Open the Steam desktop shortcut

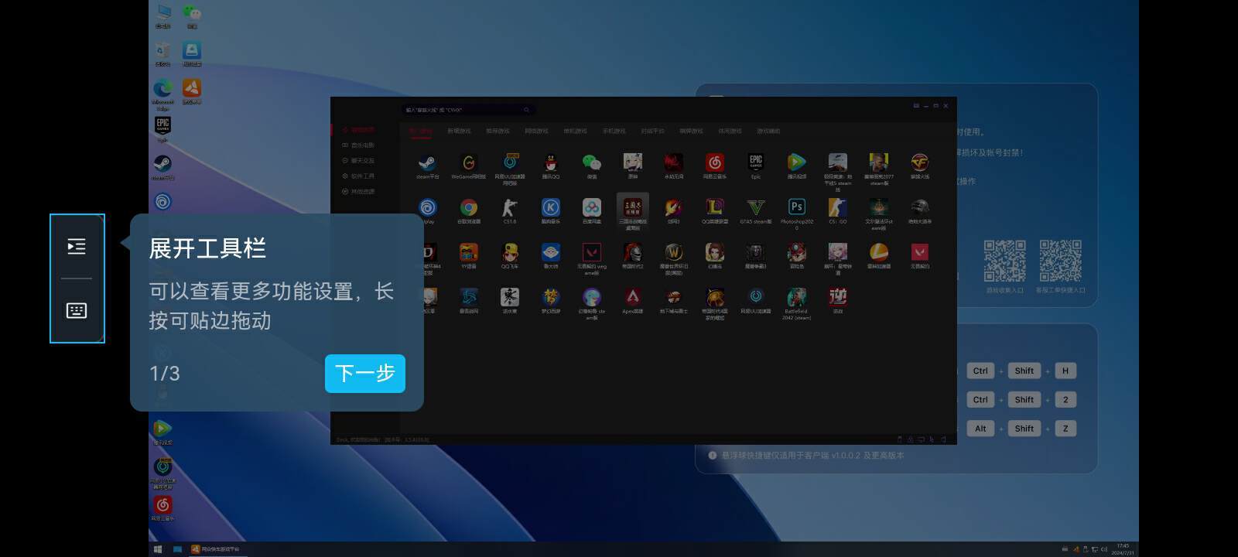point(162,166)
